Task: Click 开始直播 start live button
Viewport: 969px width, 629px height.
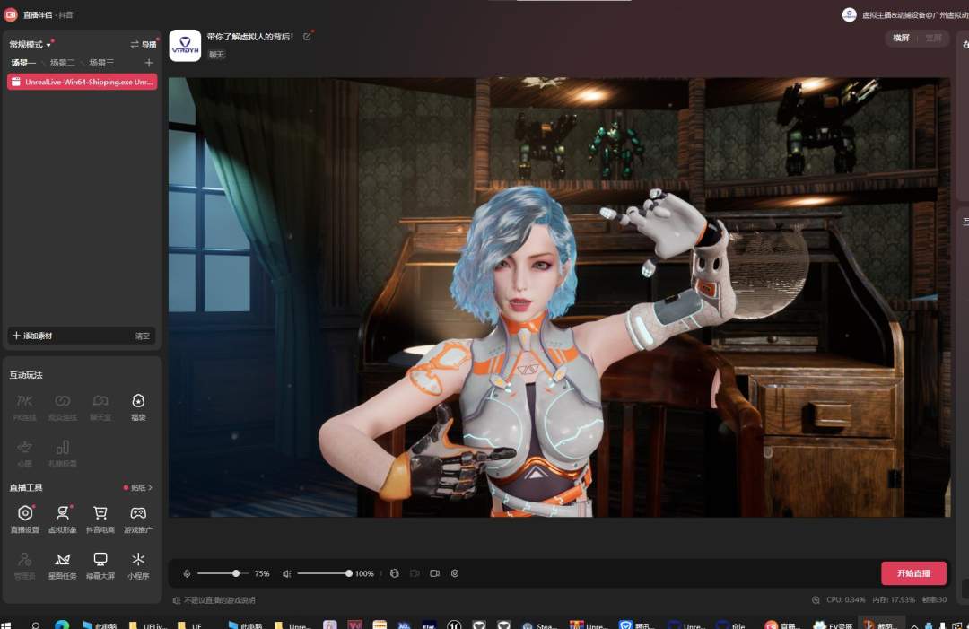Action: coord(913,573)
